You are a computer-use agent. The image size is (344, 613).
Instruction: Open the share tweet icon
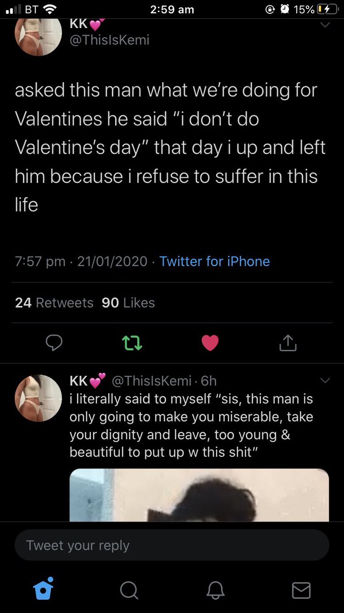(x=288, y=343)
